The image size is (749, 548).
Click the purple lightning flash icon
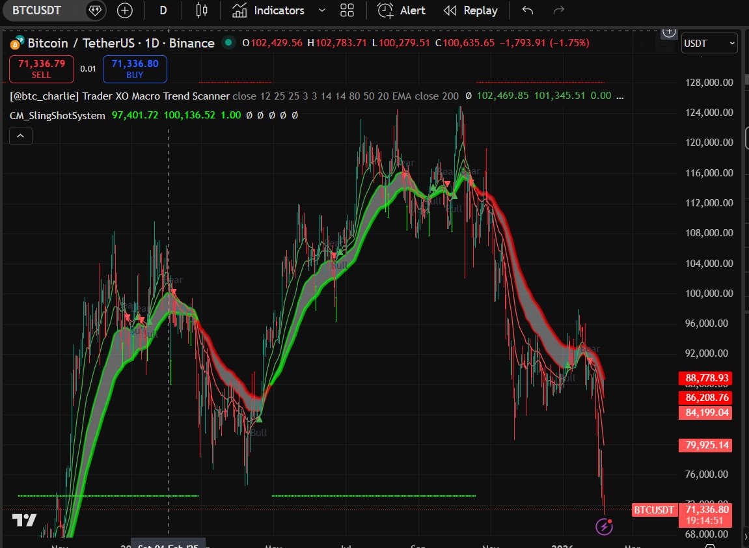pos(605,527)
